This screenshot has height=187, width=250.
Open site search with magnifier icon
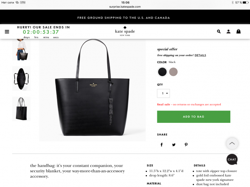[219, 31]
